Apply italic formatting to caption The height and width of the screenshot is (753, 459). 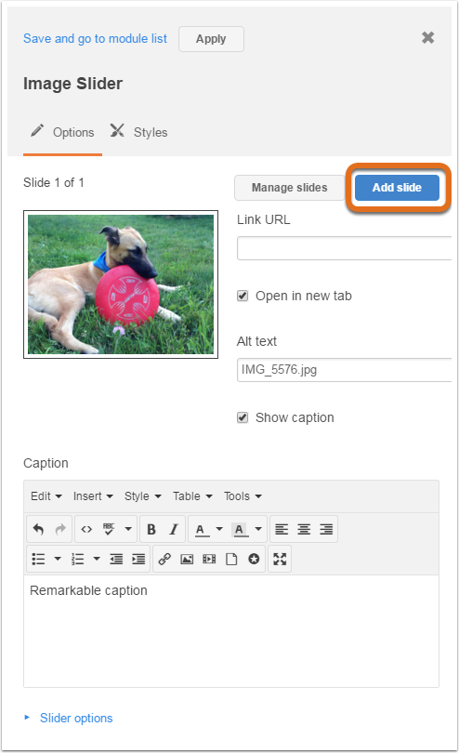click(174, 529)
